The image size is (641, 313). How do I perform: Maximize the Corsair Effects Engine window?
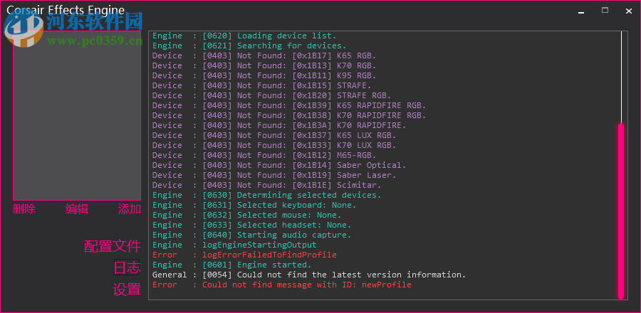(x=605, y=11)
